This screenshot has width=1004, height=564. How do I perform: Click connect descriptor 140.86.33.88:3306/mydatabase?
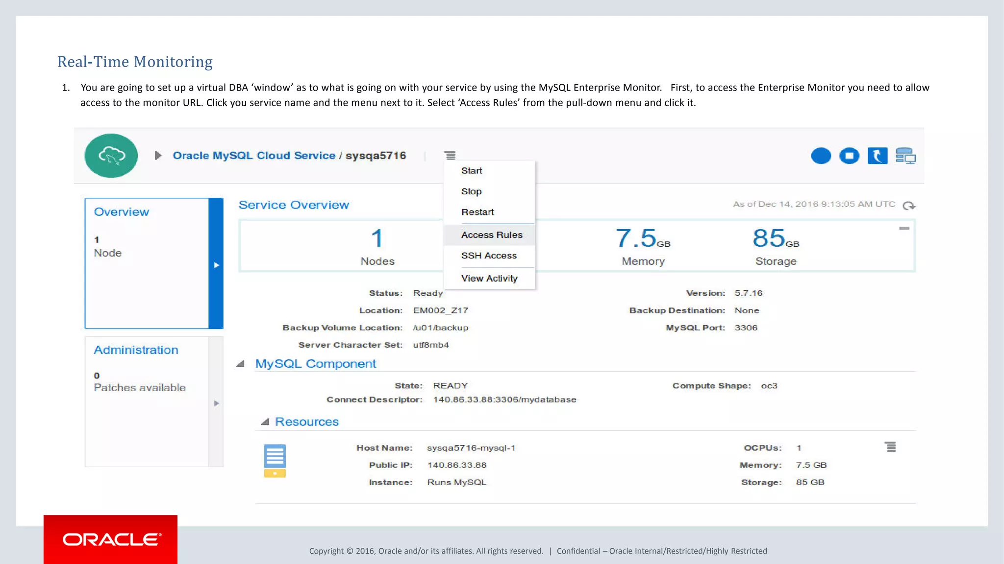505,399
